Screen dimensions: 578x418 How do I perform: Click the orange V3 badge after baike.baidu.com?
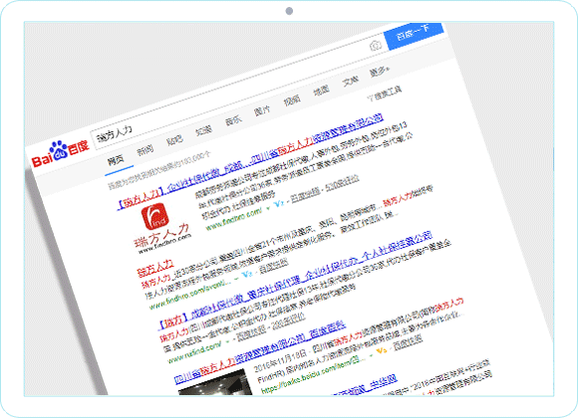382,350
